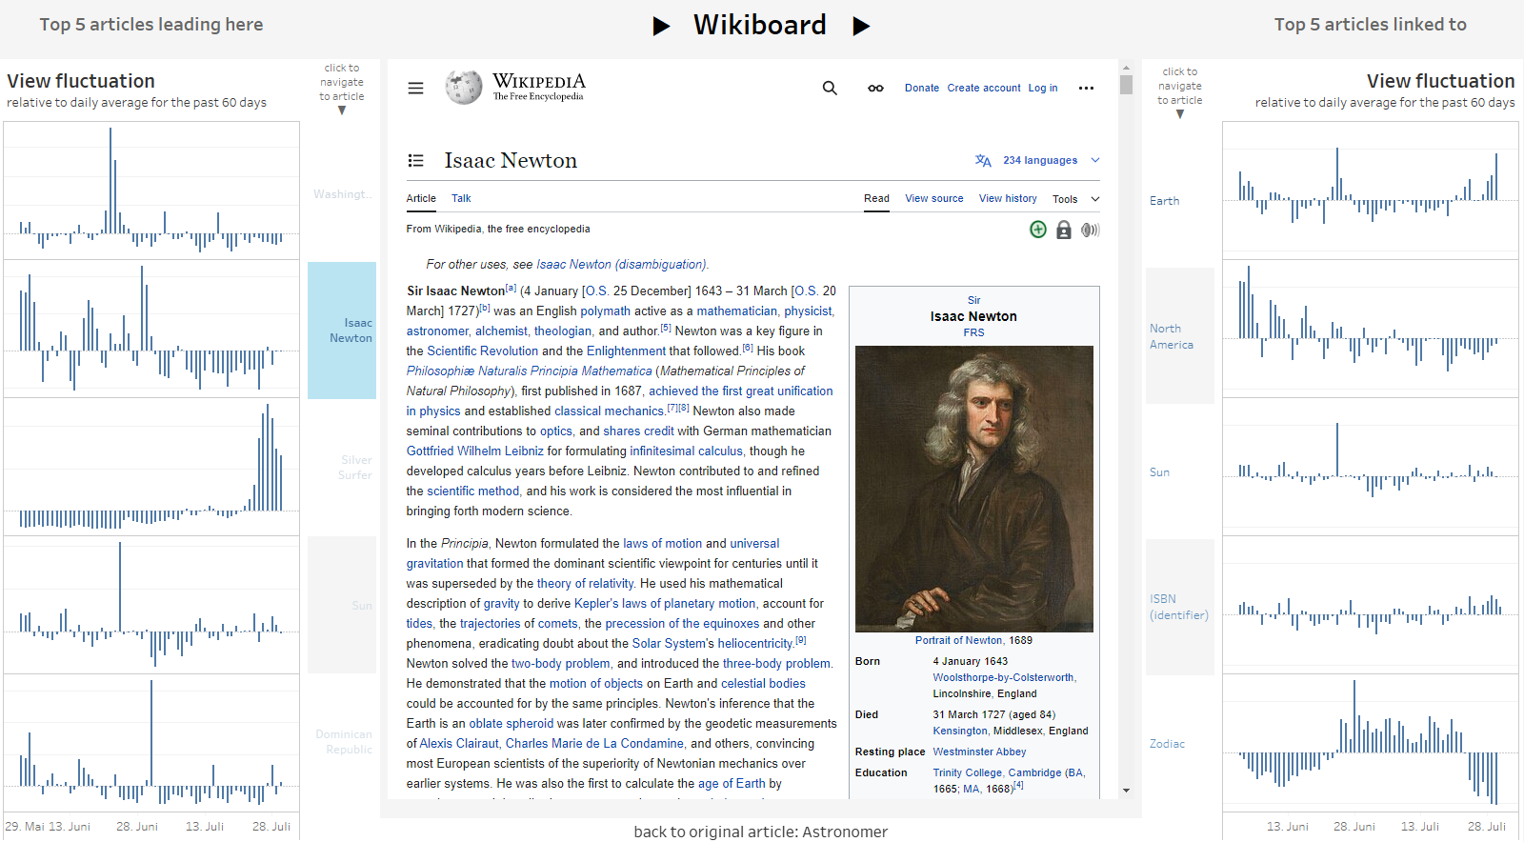1524x842 pixels.
Task: Click back to original article: Astronomer
Action: click(760, 832)
